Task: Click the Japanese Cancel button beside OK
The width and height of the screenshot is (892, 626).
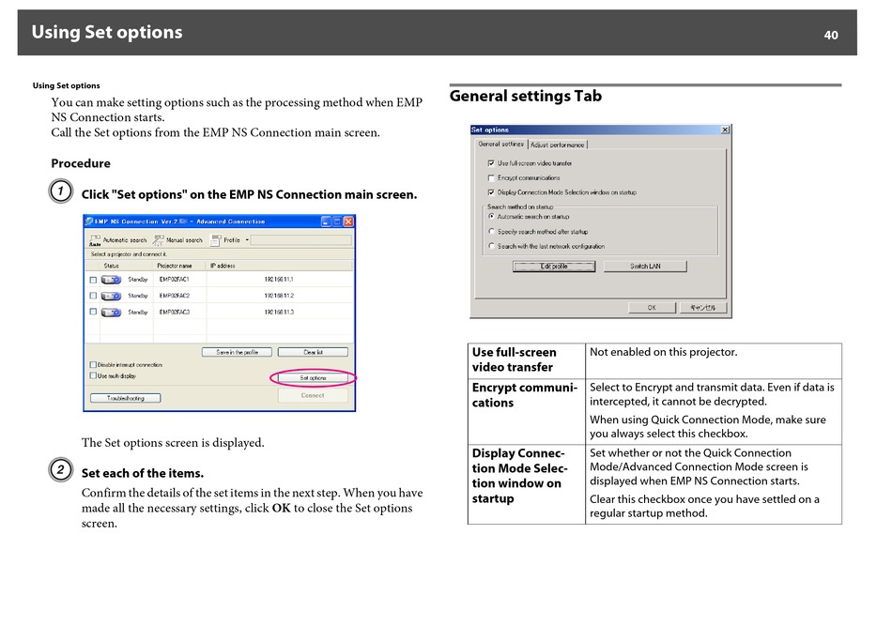Action: [x=703, y=308]
